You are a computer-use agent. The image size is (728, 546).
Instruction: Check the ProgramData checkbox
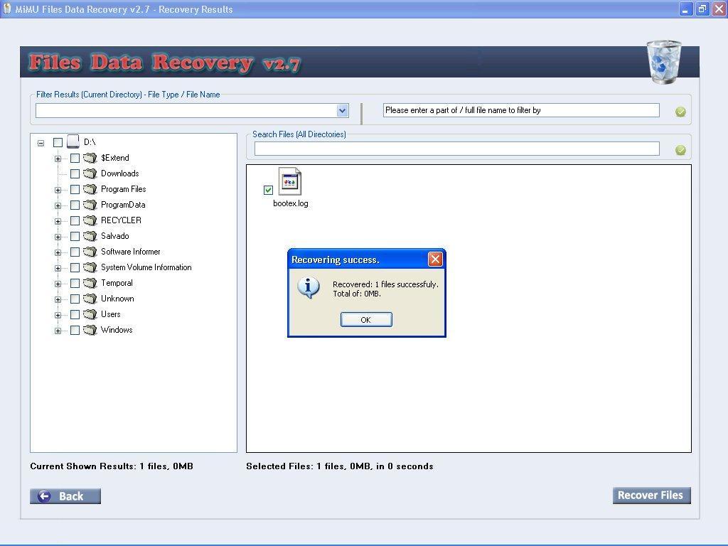(75, 205)
